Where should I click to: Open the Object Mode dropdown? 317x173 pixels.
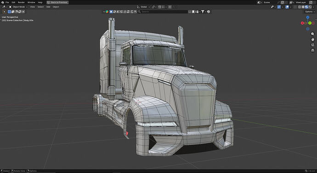18,7
